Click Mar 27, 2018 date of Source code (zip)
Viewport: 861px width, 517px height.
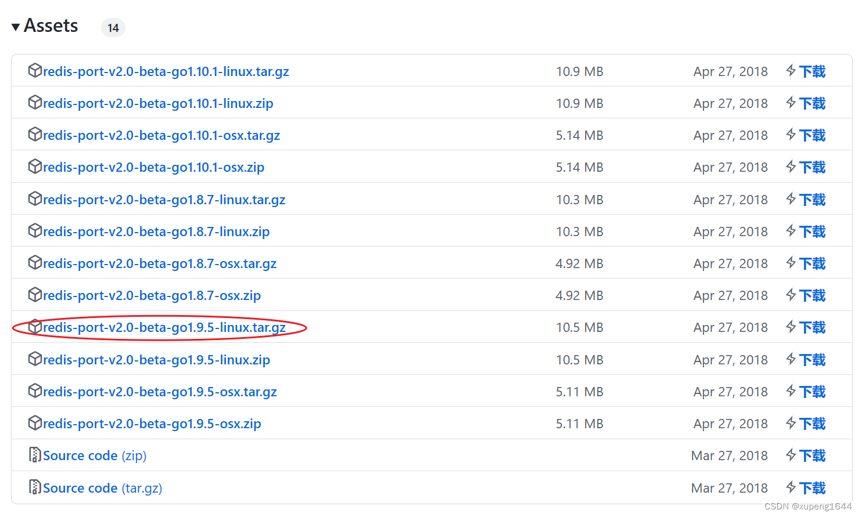[x=730, y=455]
